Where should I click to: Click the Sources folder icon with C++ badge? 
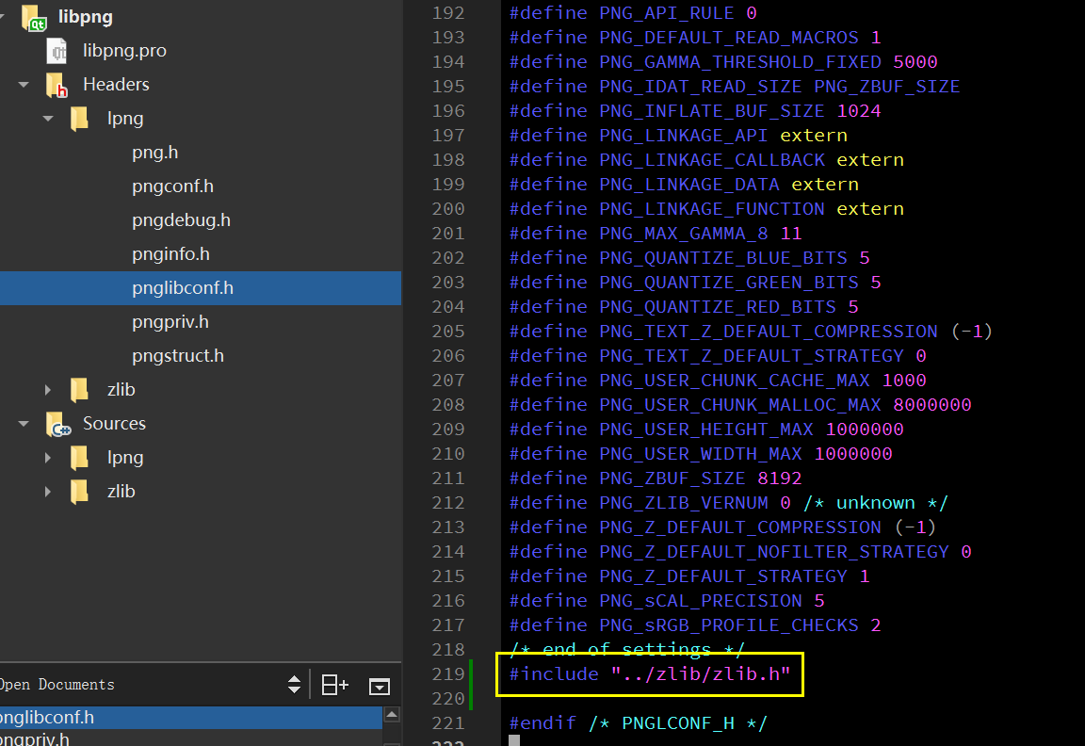click(x=57, y=423)
